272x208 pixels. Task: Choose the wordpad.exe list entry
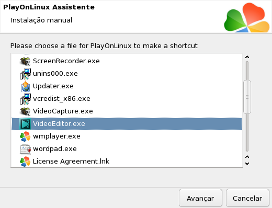(x=127, y=149)
